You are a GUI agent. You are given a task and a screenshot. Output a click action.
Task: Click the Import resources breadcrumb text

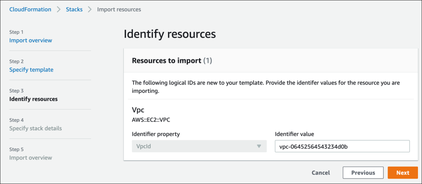(x=119, y=9)
